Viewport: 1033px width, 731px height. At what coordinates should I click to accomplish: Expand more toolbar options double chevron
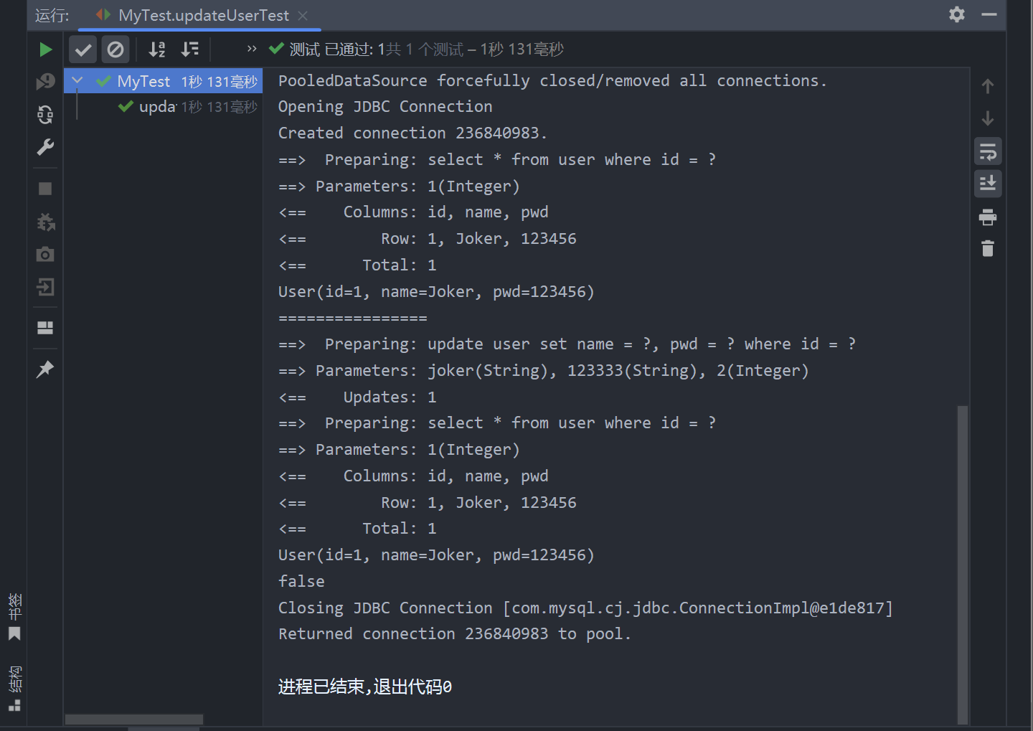coord(252,49)
